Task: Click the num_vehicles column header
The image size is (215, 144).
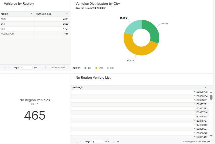Action: coord(52,14)
